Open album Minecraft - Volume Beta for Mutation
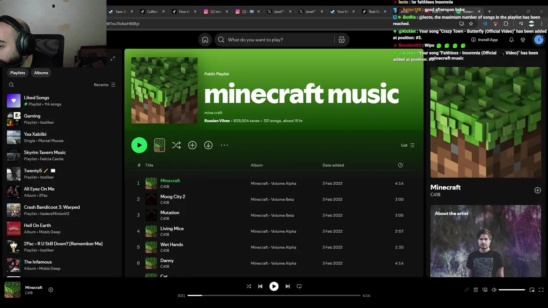 [x=272, y=215]
